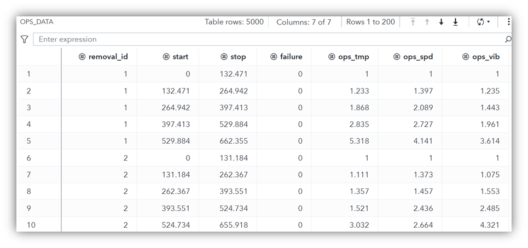Jump to the last rows page
528x248 pixels.
click(455, 22)
